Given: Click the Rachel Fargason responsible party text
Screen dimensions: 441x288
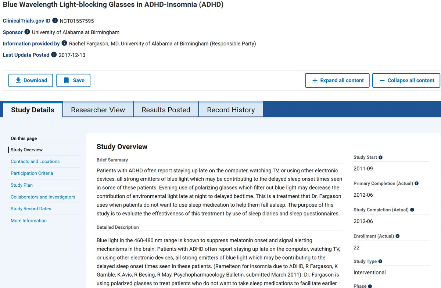Looking at the screenshot, I should point(162,43).
